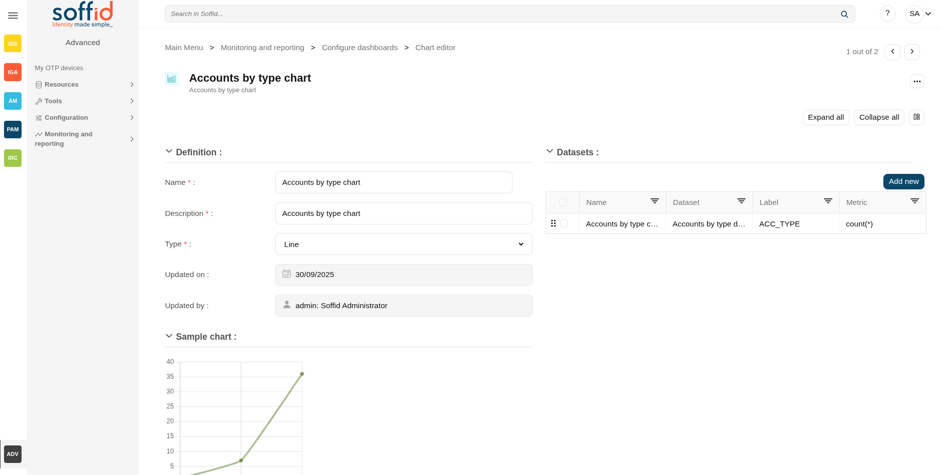Collapse the Definition section

pos(169,151)
